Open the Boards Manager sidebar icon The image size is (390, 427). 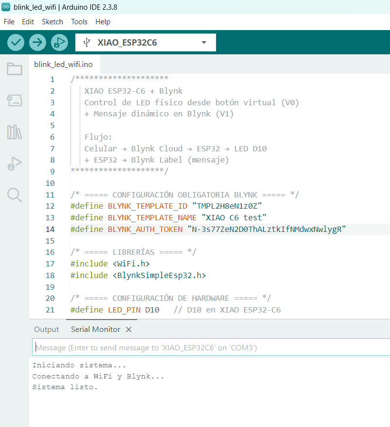click(15, 100)
